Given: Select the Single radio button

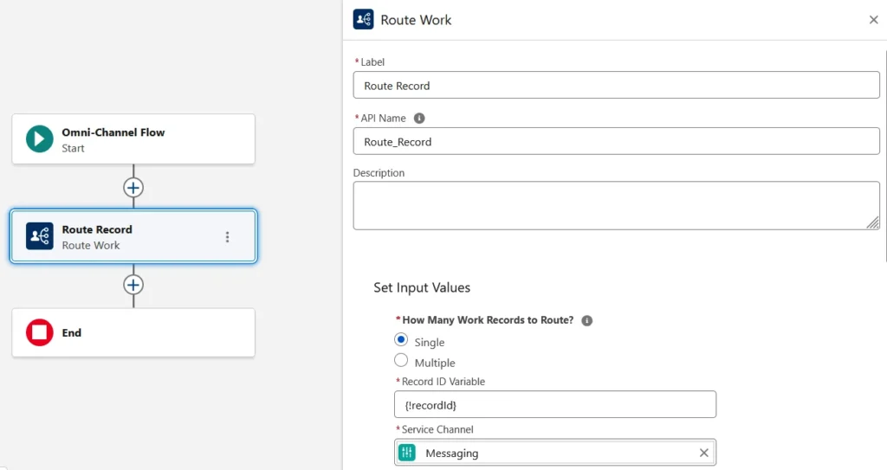Looking at the screenshot, I should 401,340.
